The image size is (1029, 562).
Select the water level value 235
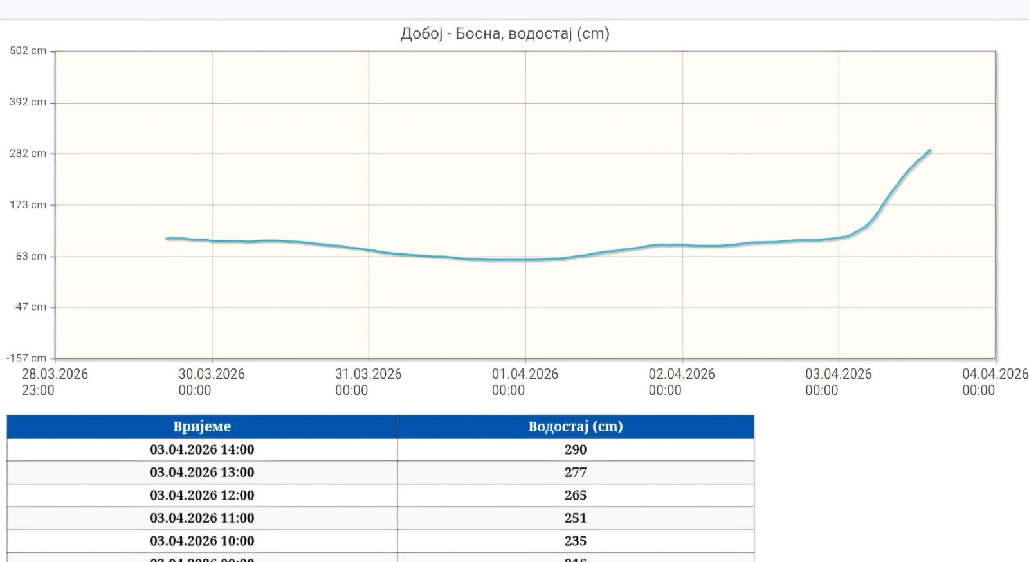[x=575, y=541]
